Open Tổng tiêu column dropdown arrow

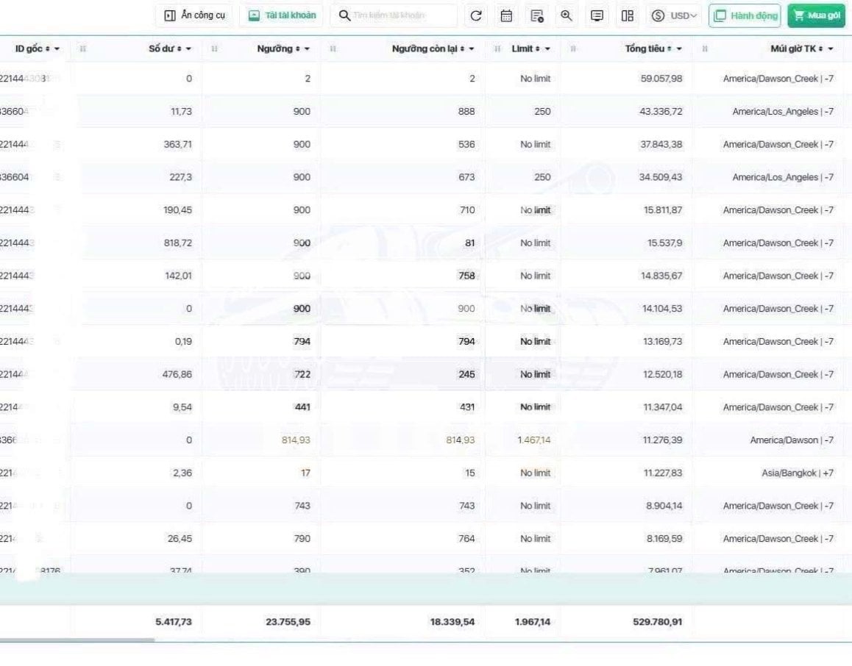tap(679, 49)
